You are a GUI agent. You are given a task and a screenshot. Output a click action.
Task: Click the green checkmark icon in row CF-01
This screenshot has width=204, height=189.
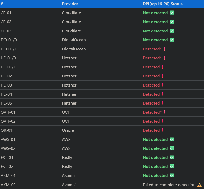click(172, 13)
